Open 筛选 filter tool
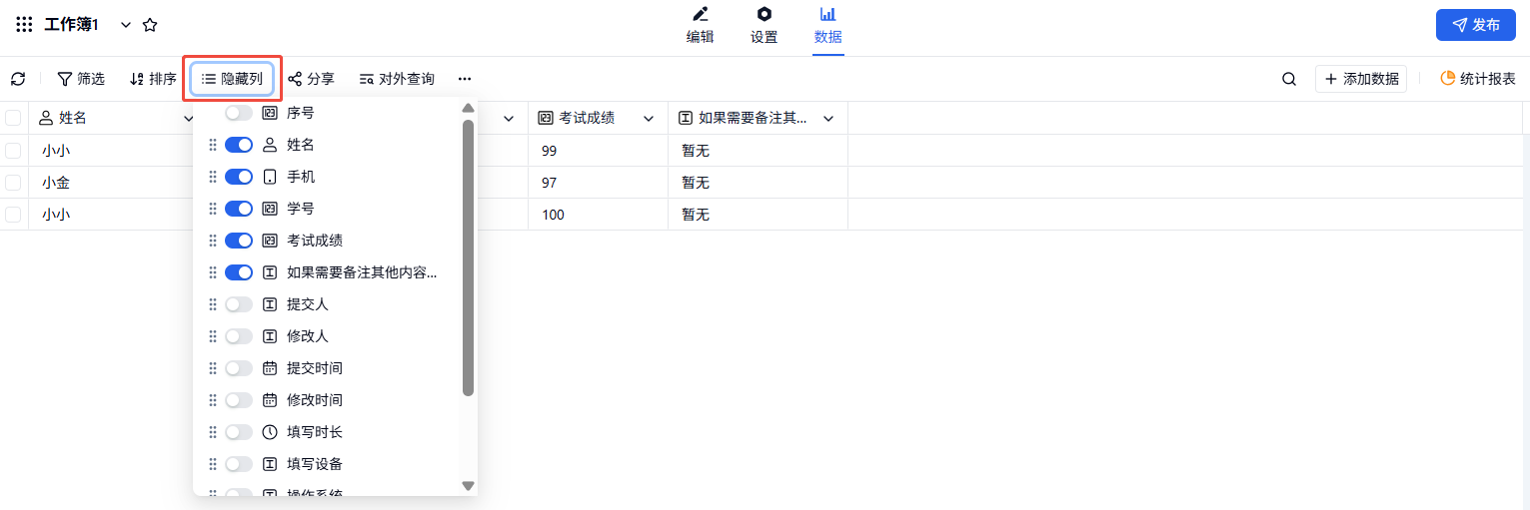Screen dimensions: 1530x510 81,79
